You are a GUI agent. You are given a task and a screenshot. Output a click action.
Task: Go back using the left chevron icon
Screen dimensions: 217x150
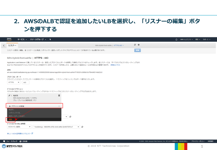(4, 45)
